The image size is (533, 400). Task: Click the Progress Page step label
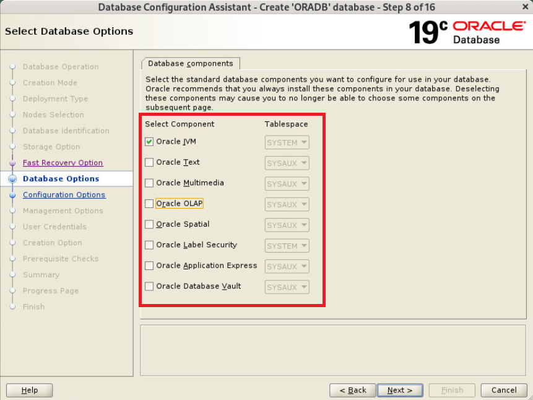51,290
